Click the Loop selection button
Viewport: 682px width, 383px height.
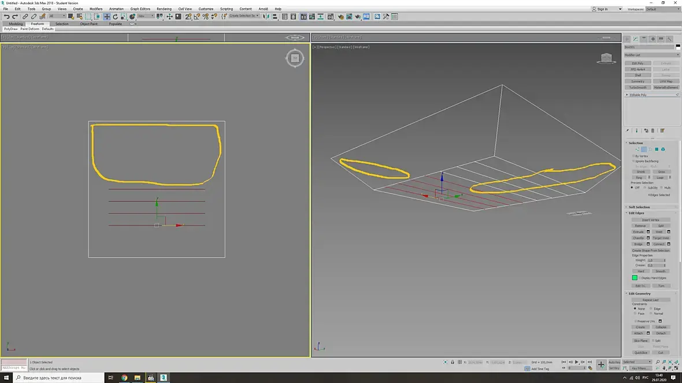click(660, 178)
